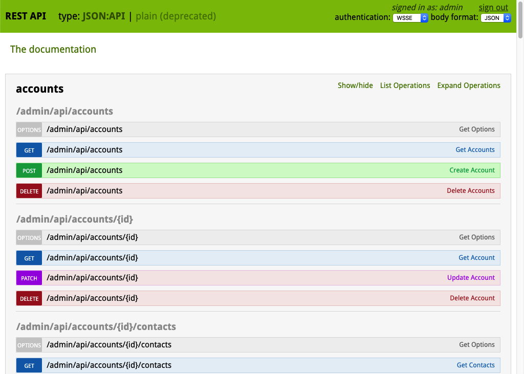This screenshot has height=374, width=524.
Task: Switch API type to JSON:API
Action: 104,16
